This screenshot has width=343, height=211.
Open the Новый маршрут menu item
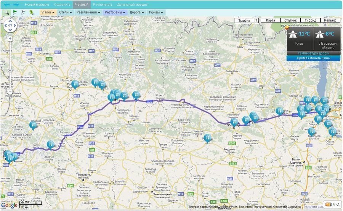tap(37, 5)
